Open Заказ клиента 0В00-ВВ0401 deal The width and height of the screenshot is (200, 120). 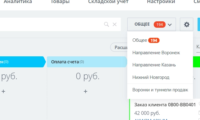pos(165,105)
